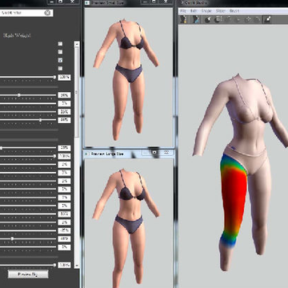
Task: Tick the bottom checkbox just above the sliders
Action: [60, 68]
